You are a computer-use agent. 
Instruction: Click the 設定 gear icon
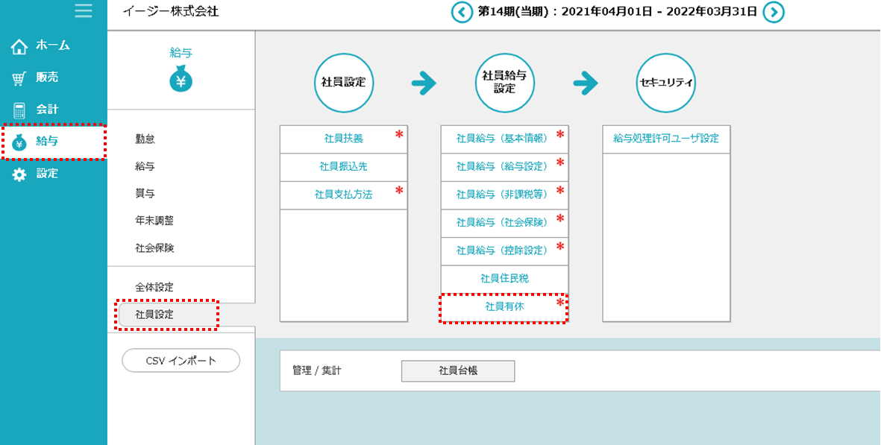(x=19, y=174)
